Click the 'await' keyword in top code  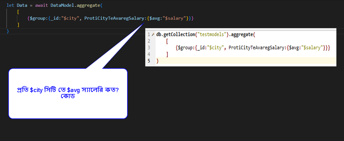click(42, 5)
